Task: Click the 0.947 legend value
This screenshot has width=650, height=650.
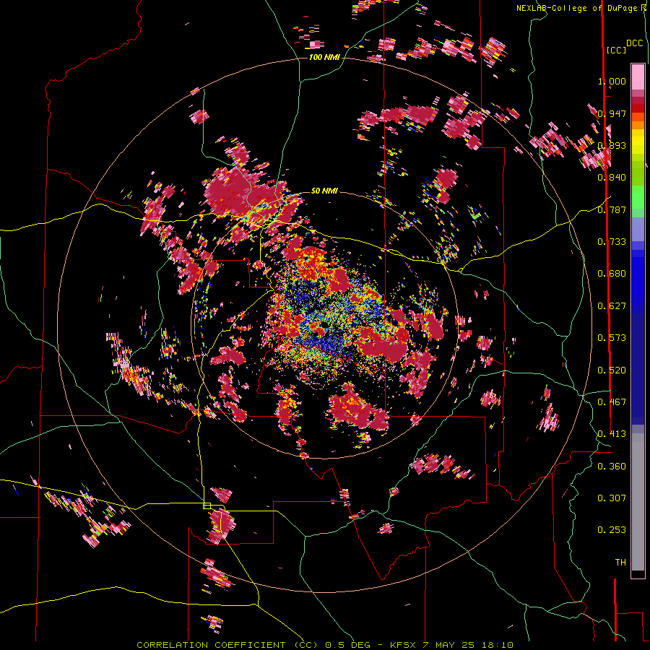Action: 612,113
